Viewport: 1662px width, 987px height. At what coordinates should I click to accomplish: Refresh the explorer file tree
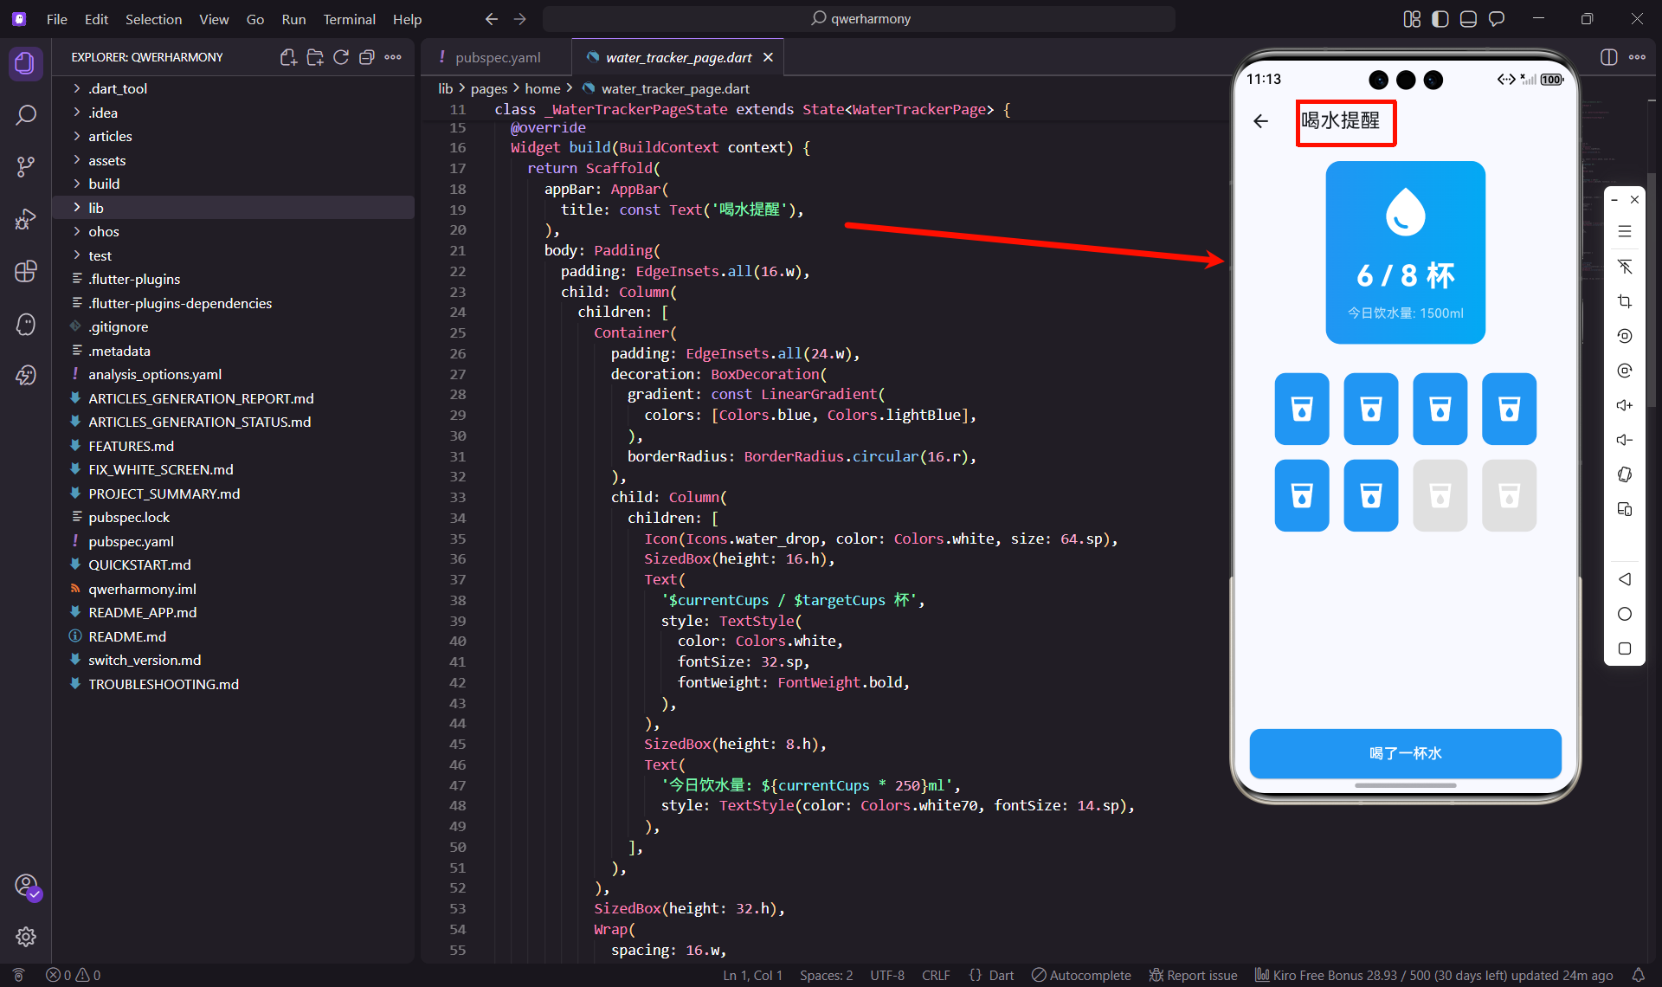(x=341, y=57)
